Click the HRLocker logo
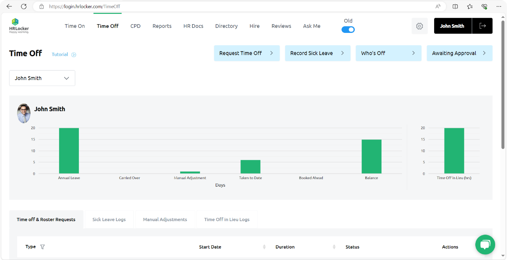The height and width of the screenshot is (260, 507). coord(19,26)
